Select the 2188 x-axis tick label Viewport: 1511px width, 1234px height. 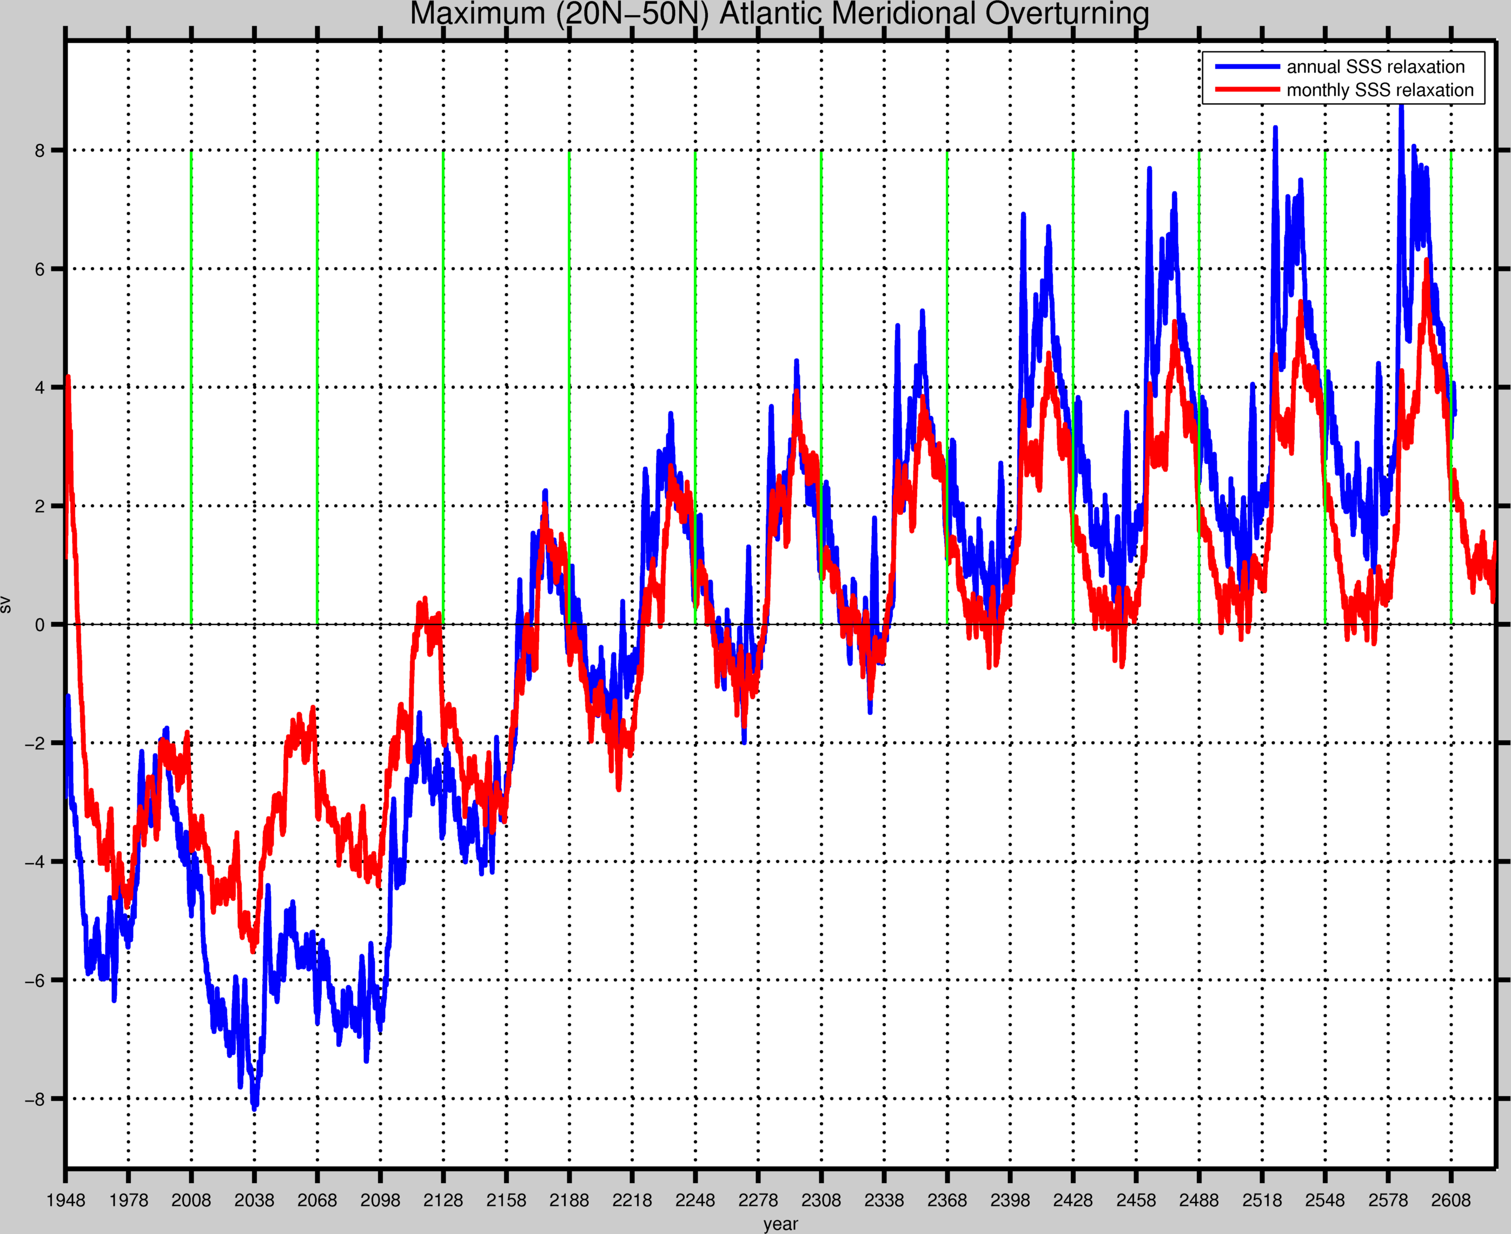pos(569,1200)
